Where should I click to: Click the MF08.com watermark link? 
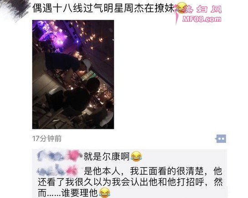coord(202,19)
